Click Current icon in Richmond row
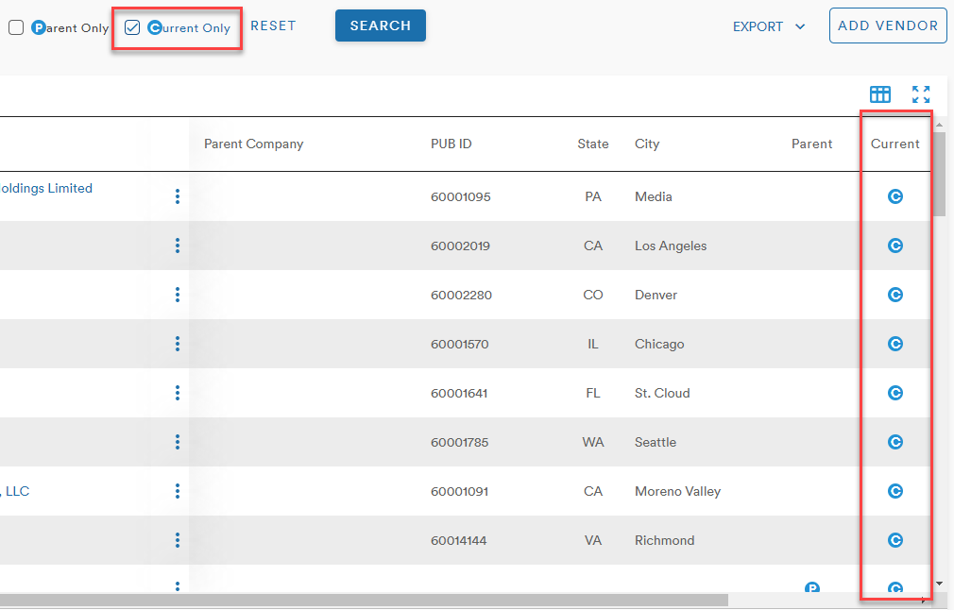 click(x=895, y=540)
